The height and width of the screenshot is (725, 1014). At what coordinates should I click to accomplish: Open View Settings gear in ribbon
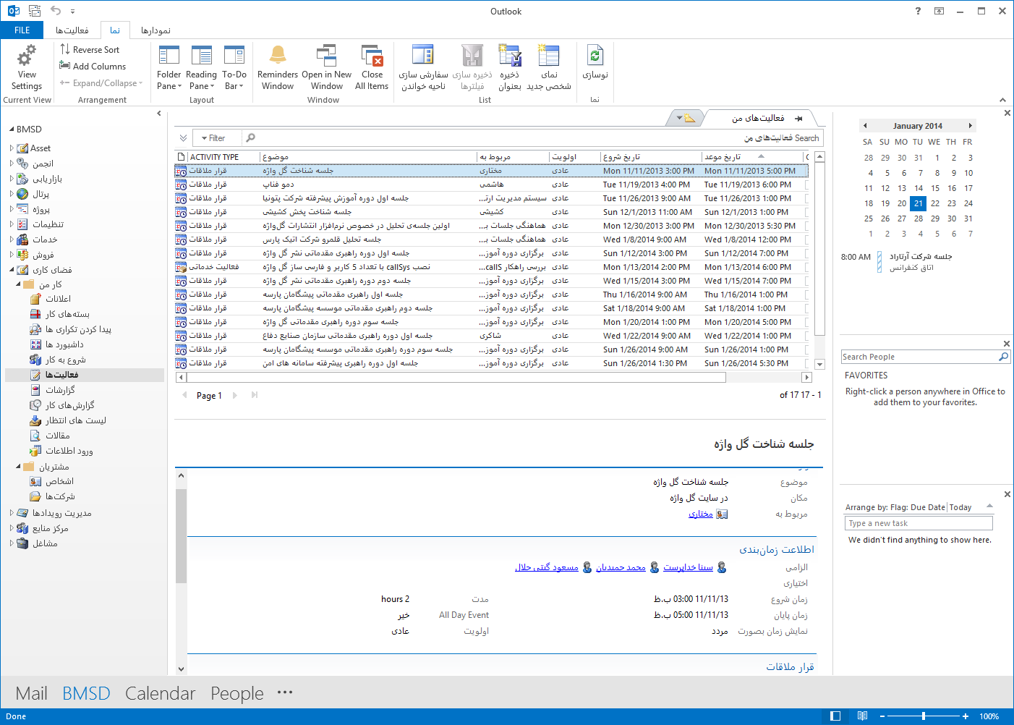point(27,56)
